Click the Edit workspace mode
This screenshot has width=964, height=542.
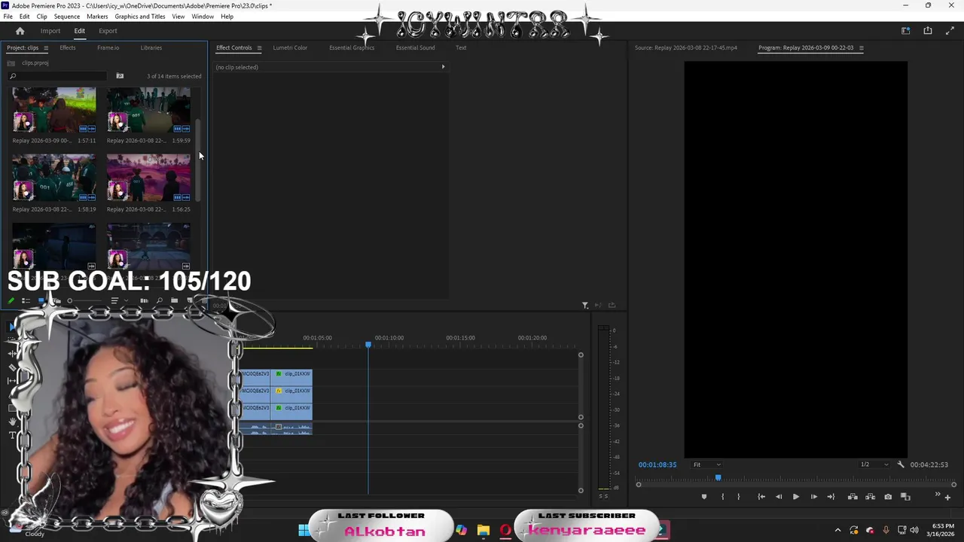point(79,31)
